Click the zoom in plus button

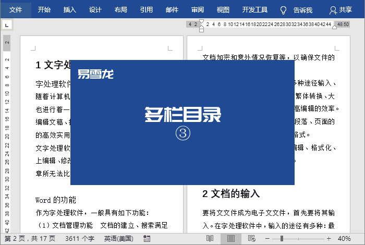pyautogui.click(x=328, y=239)
